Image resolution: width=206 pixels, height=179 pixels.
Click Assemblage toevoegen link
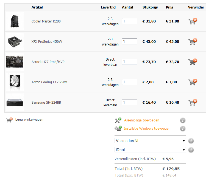142,120
